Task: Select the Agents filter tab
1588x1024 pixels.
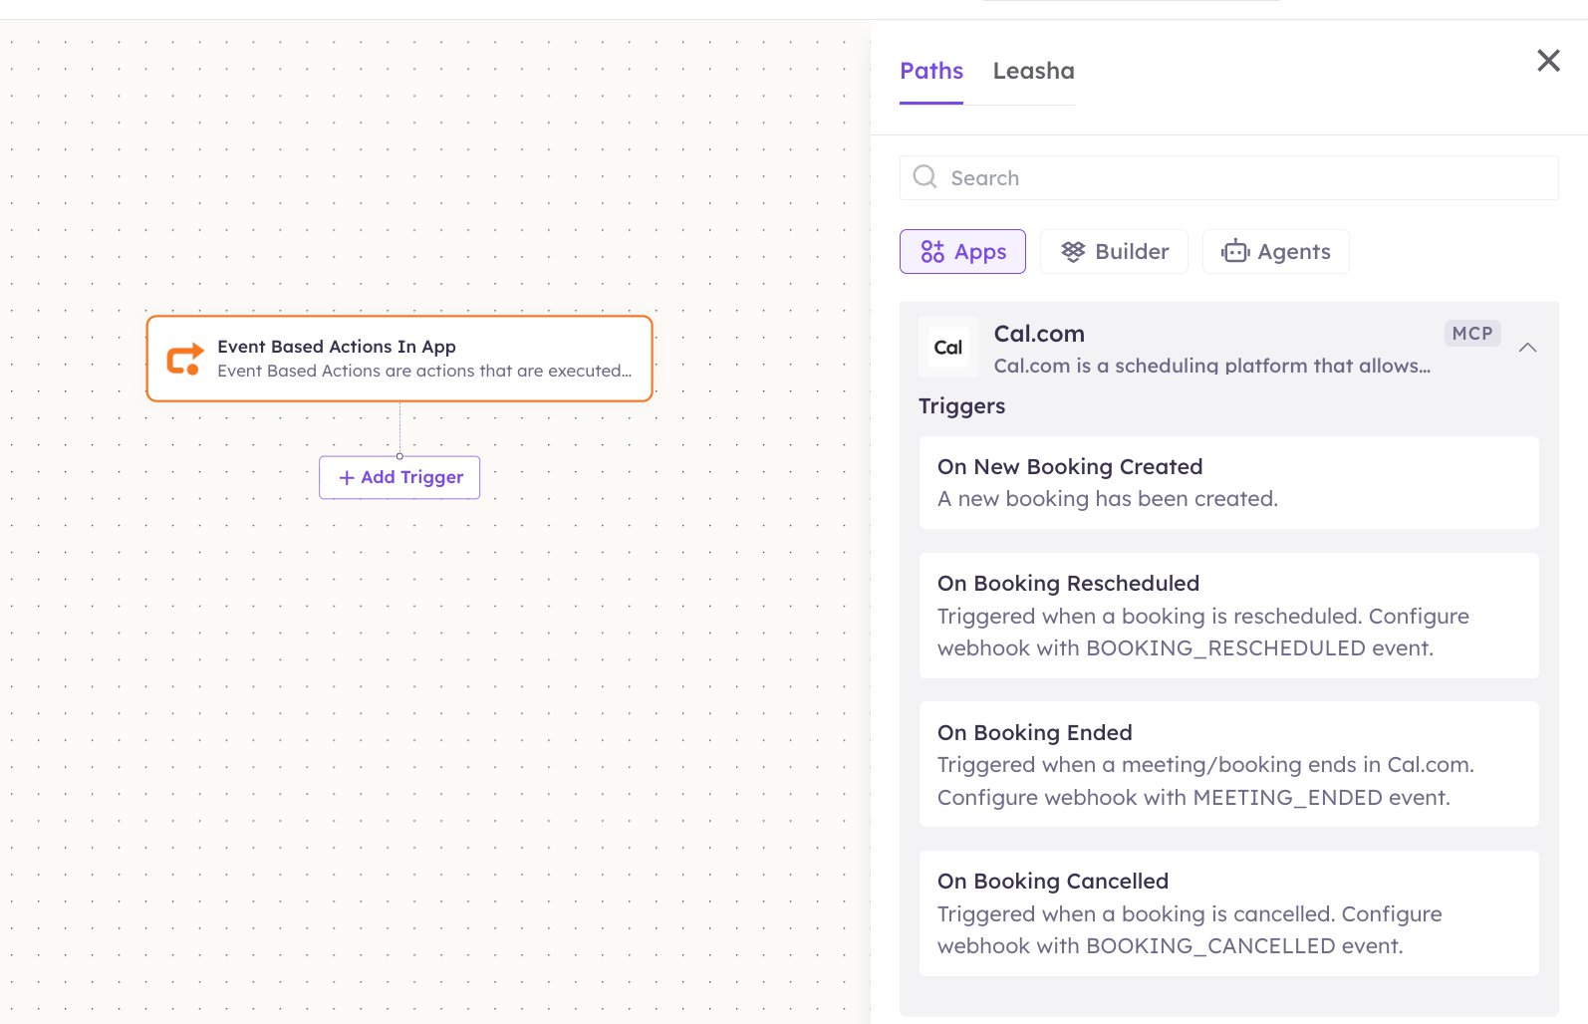Action: [1275, 252]
